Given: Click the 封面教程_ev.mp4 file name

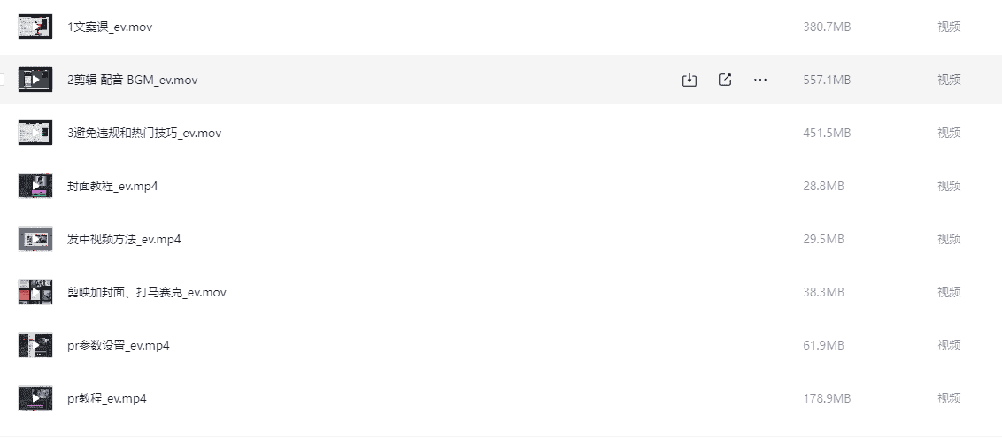Looking at the screenshot, I should click(x=112, y=186).
